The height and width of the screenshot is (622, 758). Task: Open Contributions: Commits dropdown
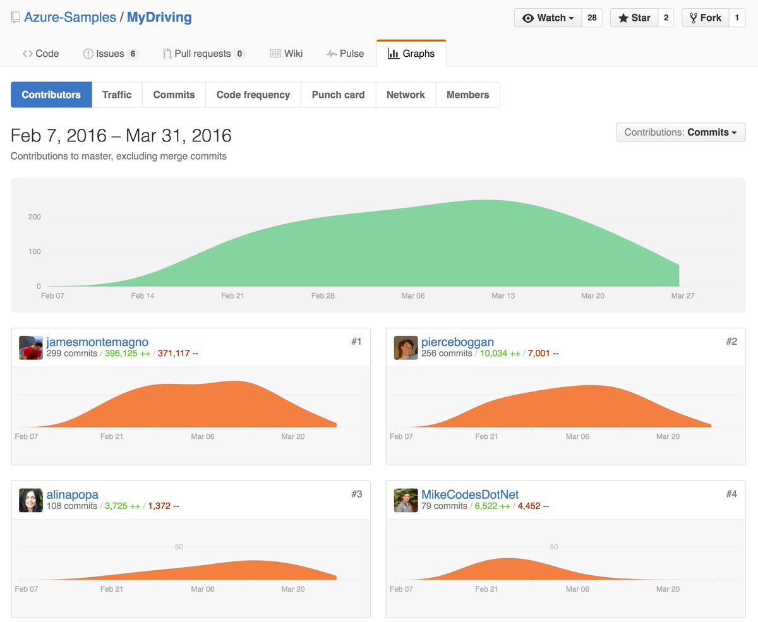pyautogui.click(x=681, y=132)
